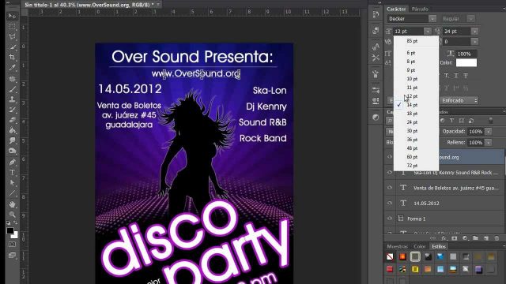
Task: Click the delete layer trash icon
Action: (x=497, y=238)
